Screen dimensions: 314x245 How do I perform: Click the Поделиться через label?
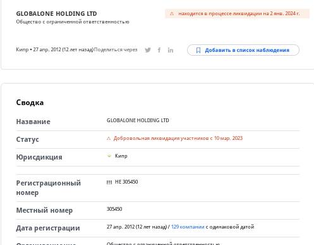pos(116,49)
